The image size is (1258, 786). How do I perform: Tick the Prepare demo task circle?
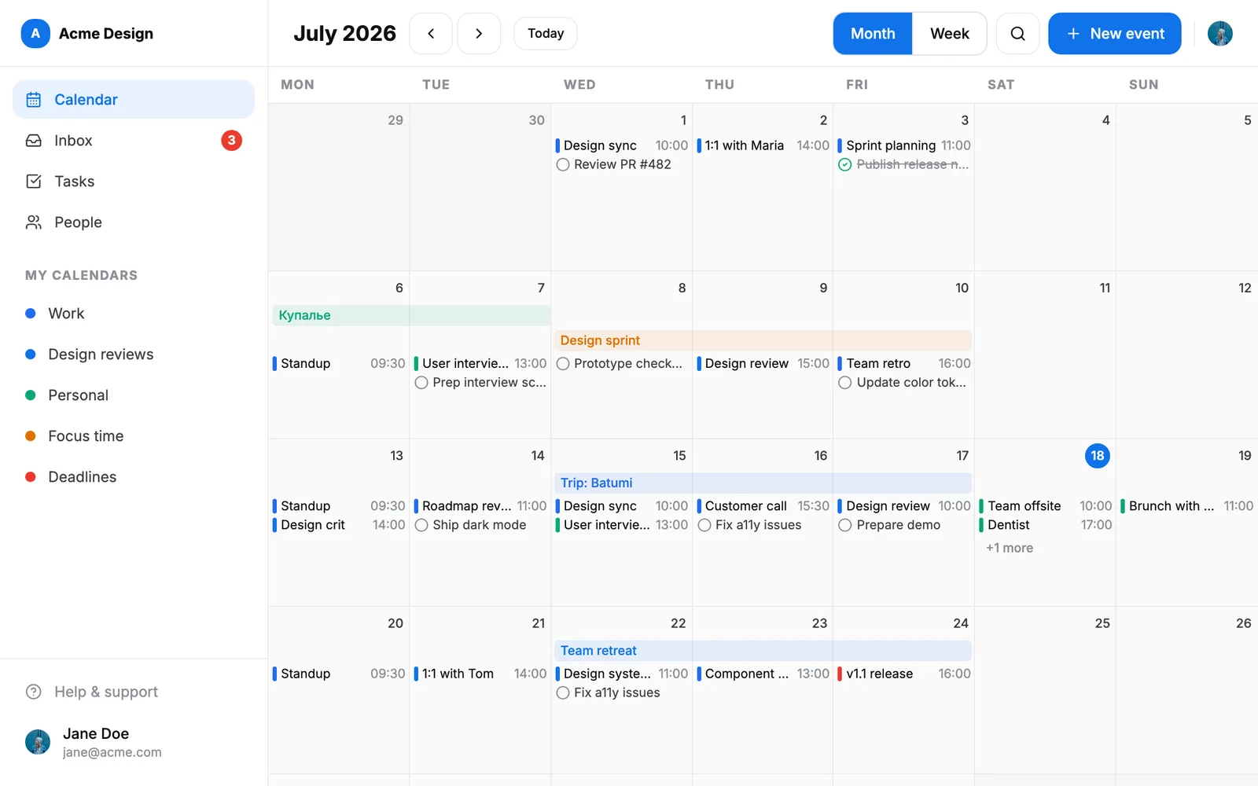click(845, 525)
